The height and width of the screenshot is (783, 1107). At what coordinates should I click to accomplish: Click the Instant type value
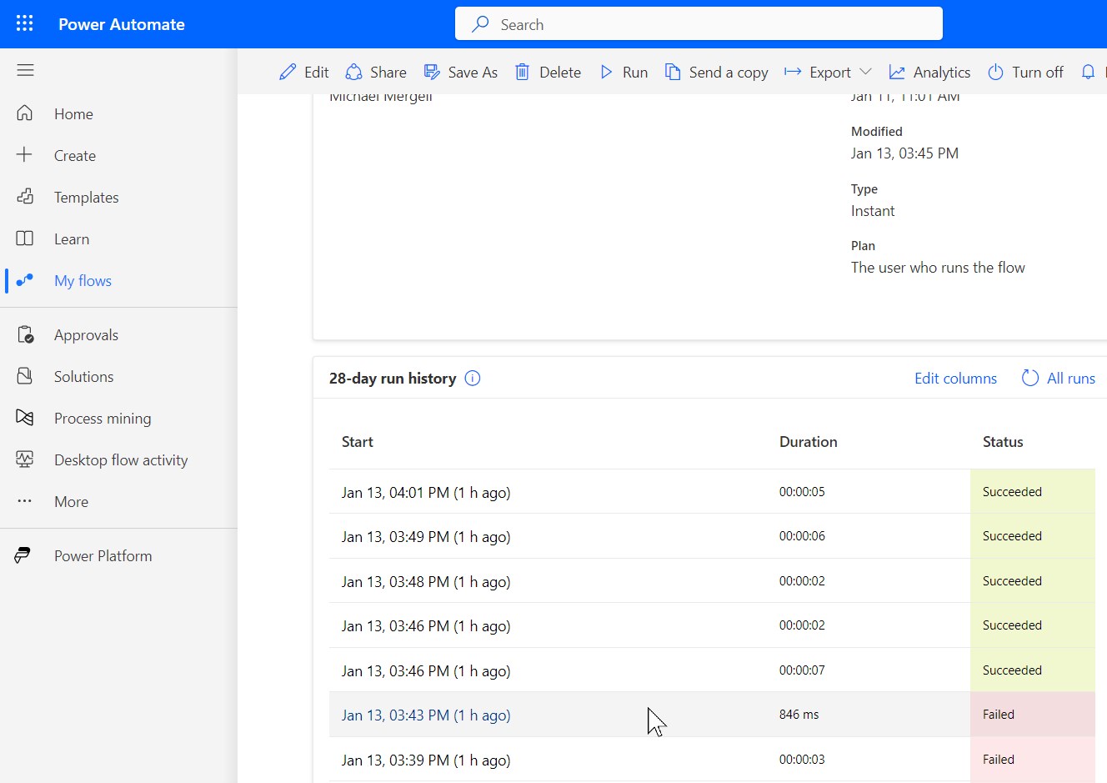click(873, 211)
